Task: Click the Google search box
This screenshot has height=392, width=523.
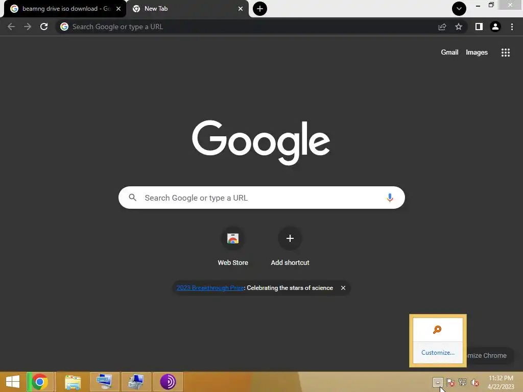Action: click(x=261, y=198)
